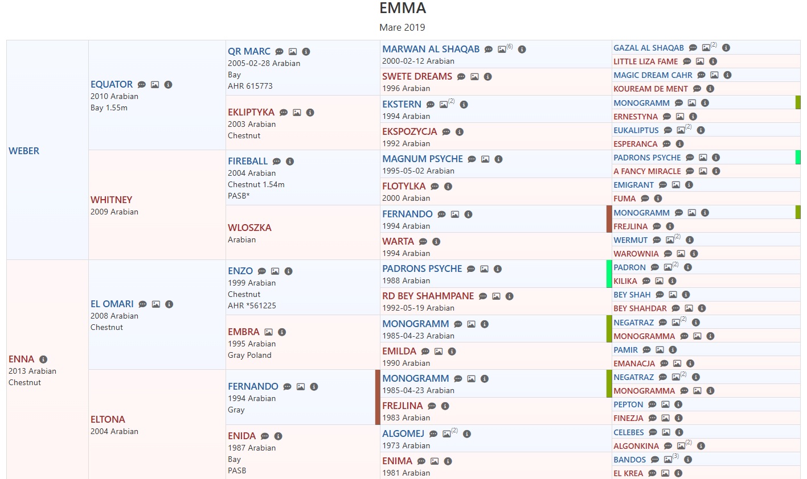Open the EKLIPTYKA pedigree link
Viewport: 807px width, 479px height.
click(x=251, y=112)
